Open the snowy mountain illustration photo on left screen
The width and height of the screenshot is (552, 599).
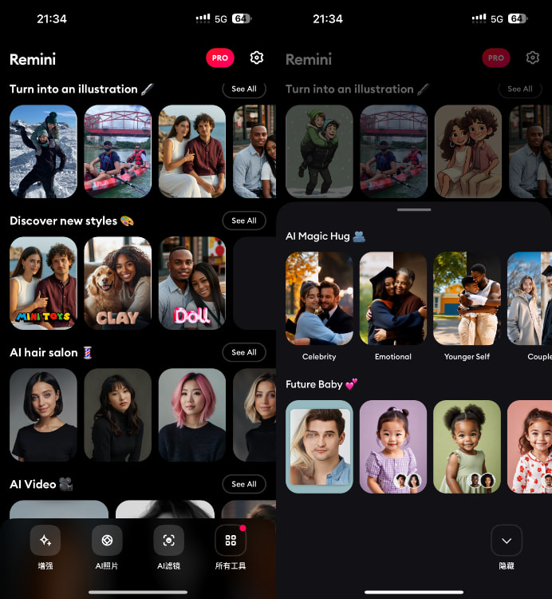click(43, 151)
